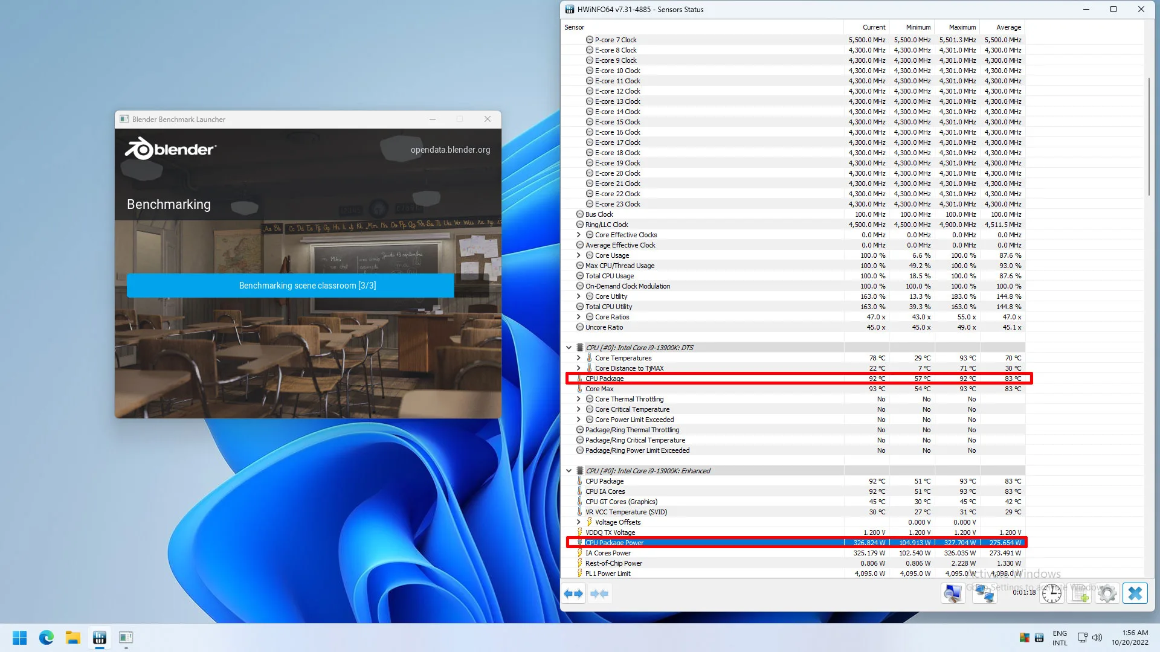
Task: Launch Microsoft Edge from taskbar
Action: (x=47, y=638)
